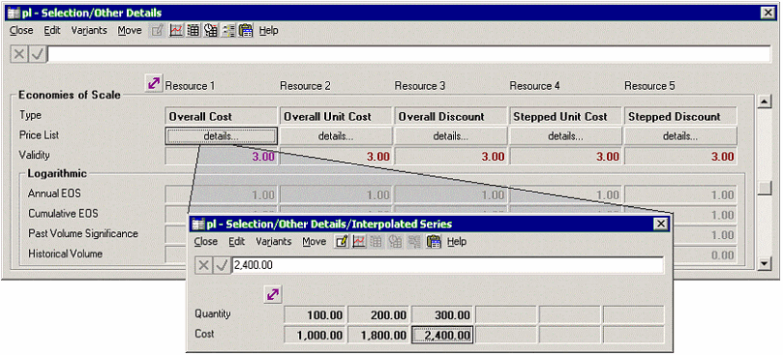The height and width of the screenshot is (355, 783).
Task: Cancel the 2,400.00 entry with the X button
Action: point(203,265)
